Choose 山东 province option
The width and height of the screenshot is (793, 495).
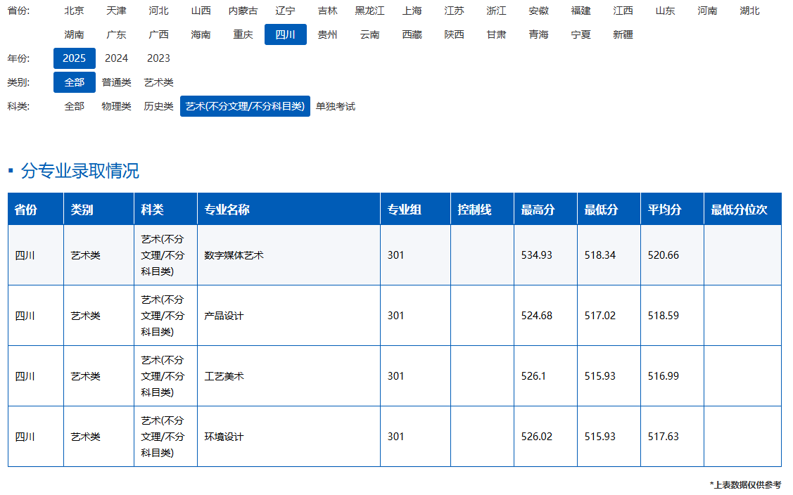point(666,11)
